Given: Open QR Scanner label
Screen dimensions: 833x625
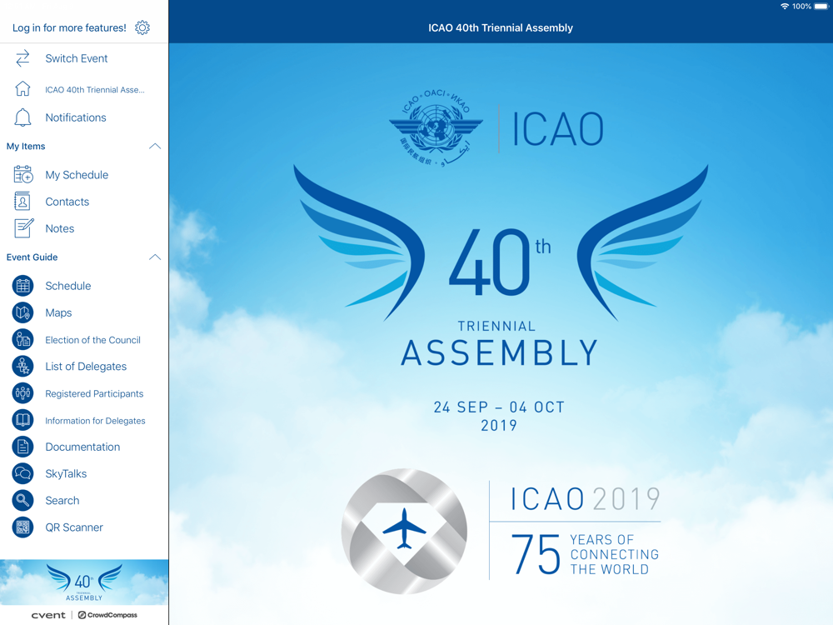Looking at the screenshot, I should (x=74, y=527).
